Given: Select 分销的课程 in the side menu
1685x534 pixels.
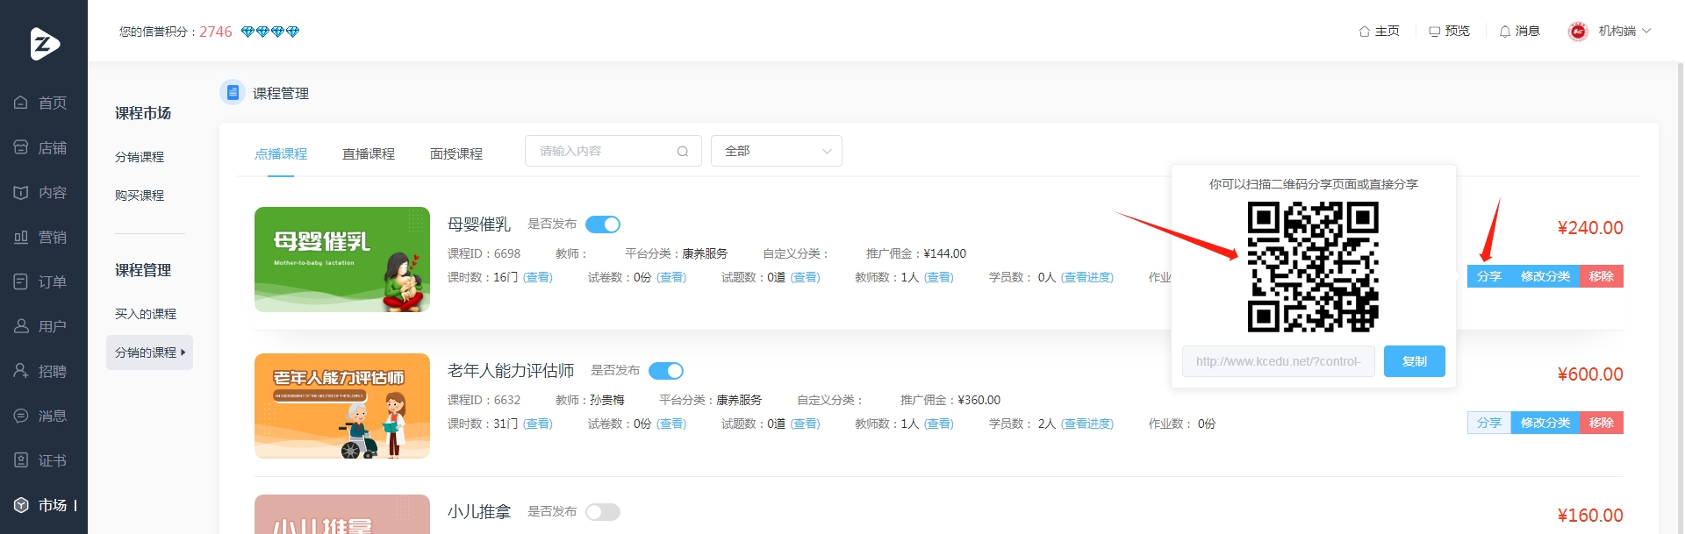Looking at the screenshot, I should (149, 352).
